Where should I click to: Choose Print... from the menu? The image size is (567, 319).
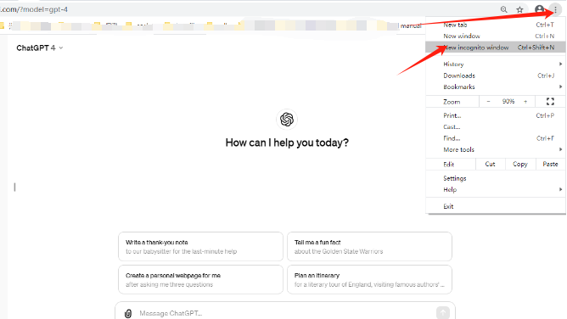(x=496, y=115)
